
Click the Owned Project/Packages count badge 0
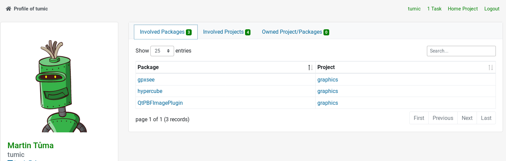point(326,32)
